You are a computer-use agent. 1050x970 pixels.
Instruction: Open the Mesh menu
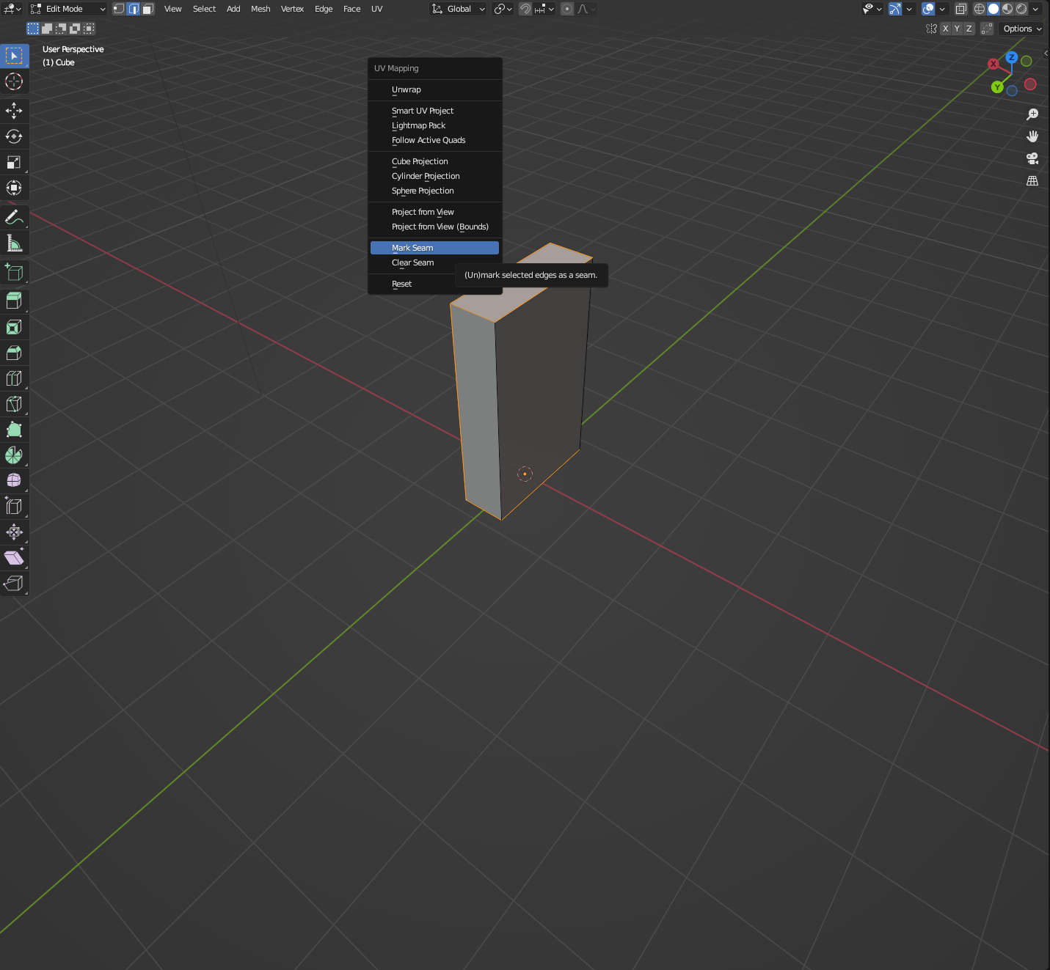(260, 9)
